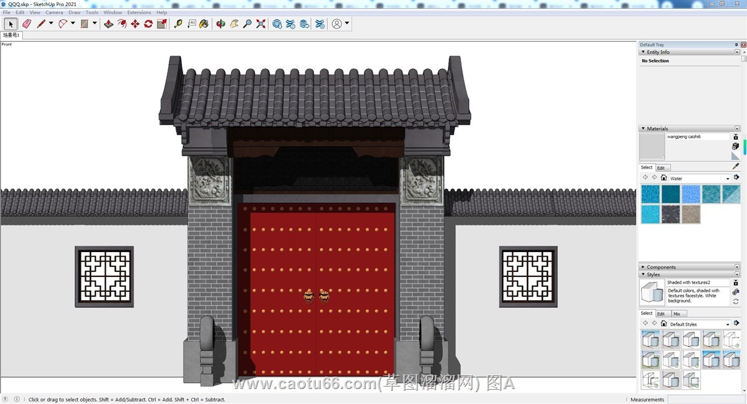The width and height of the screenshot is (747, 404).
Task: Collapse the Entity Info panel
Action: pos(643,52)
